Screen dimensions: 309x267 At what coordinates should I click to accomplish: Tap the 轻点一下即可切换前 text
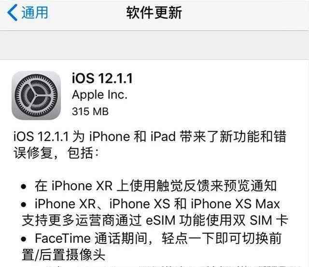[222, 238]
